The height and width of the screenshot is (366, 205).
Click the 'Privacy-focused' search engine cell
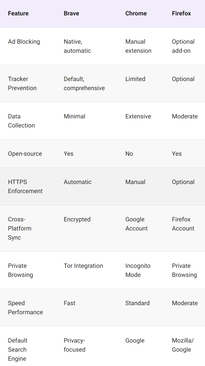[x=74, y=345]
